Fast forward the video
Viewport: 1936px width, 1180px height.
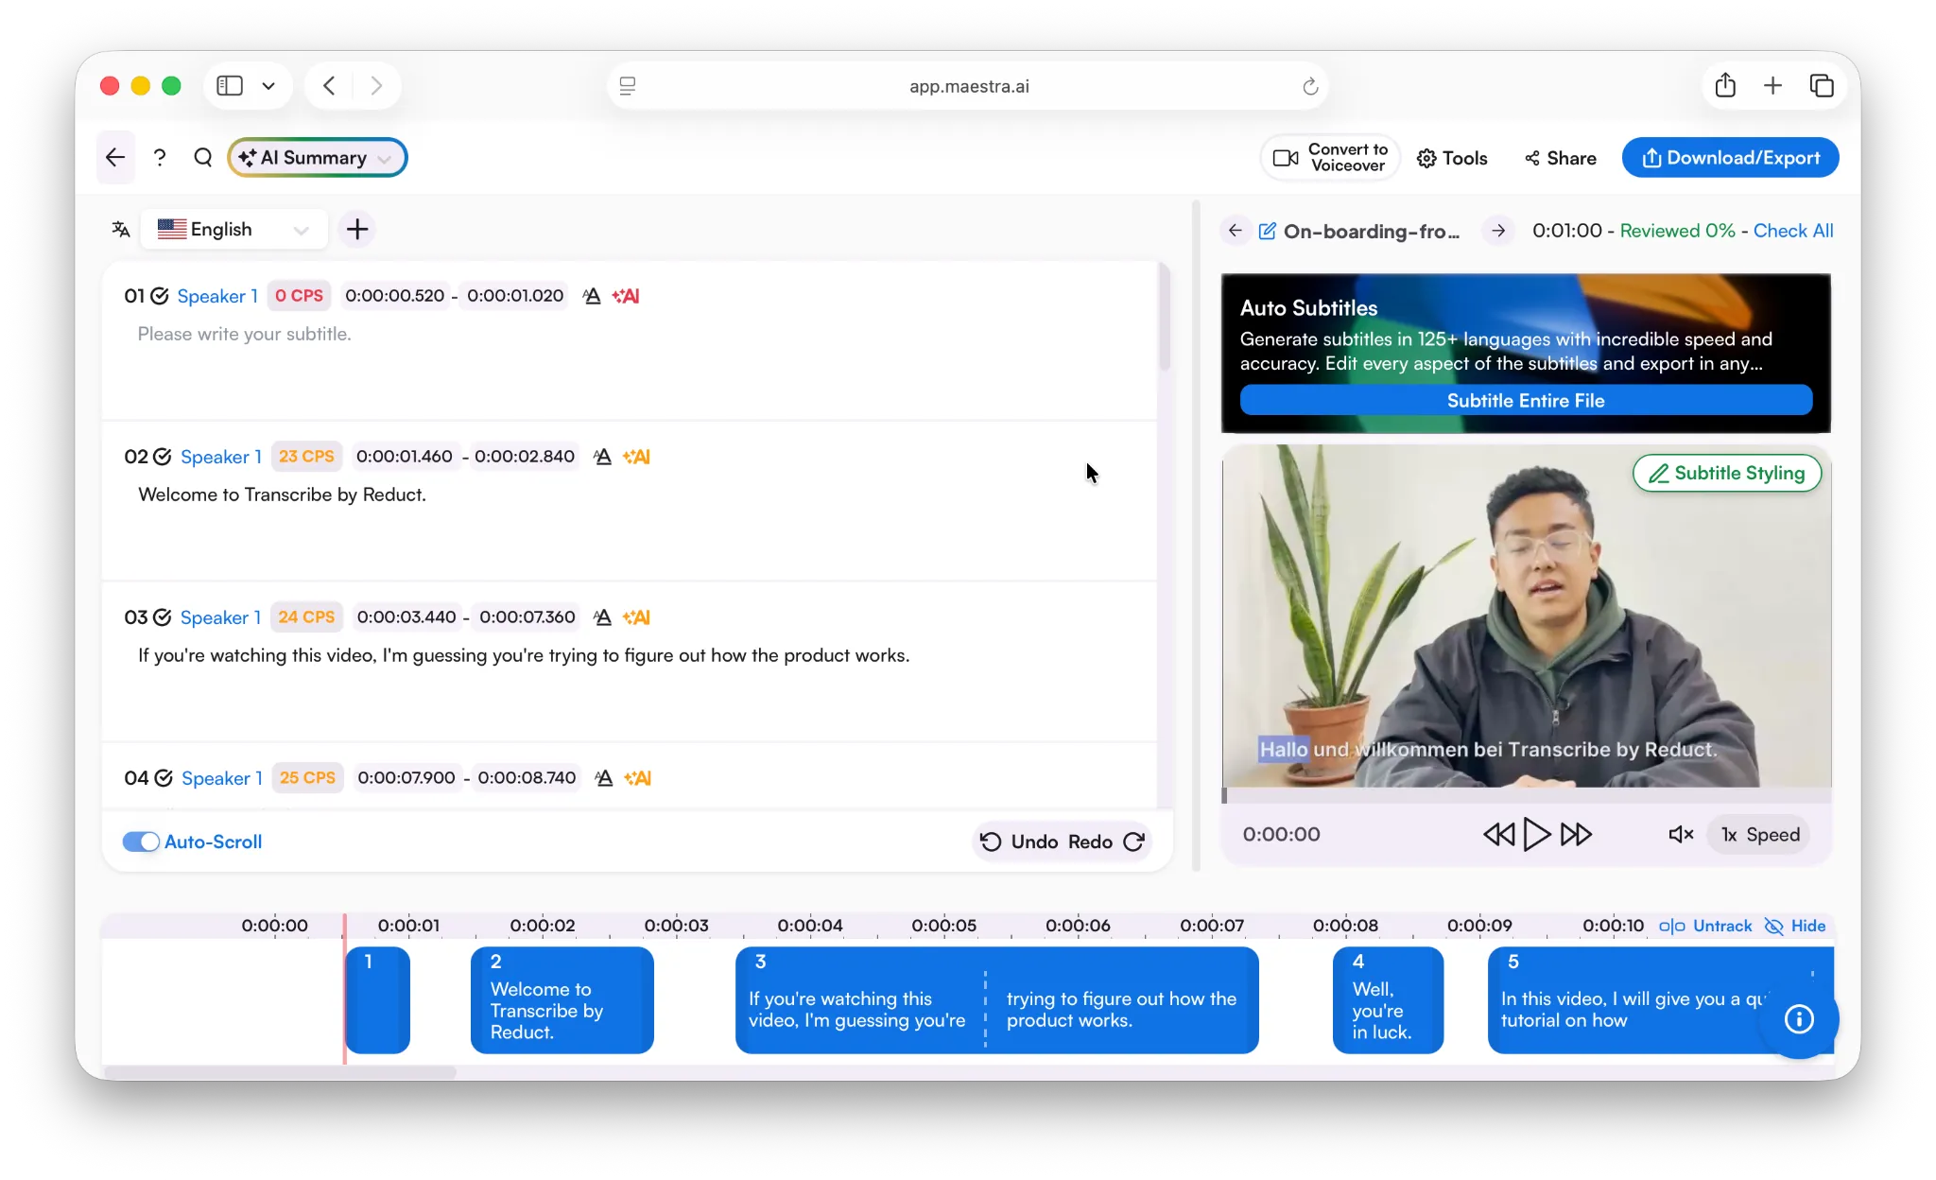coord(1576,834)
